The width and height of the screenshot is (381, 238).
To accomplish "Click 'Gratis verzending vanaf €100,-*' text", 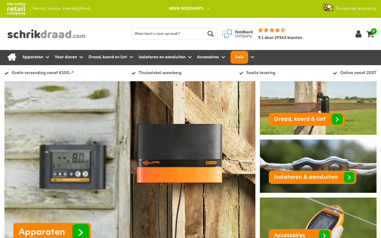I will pos(43,73).
